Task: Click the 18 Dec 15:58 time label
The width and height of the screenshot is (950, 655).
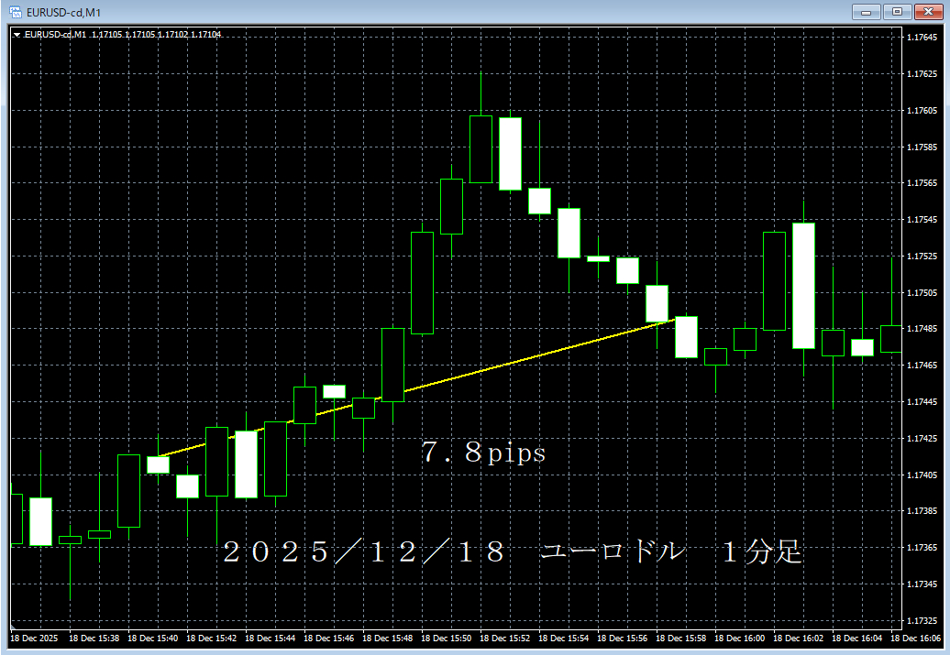Action: pos(681,638)
